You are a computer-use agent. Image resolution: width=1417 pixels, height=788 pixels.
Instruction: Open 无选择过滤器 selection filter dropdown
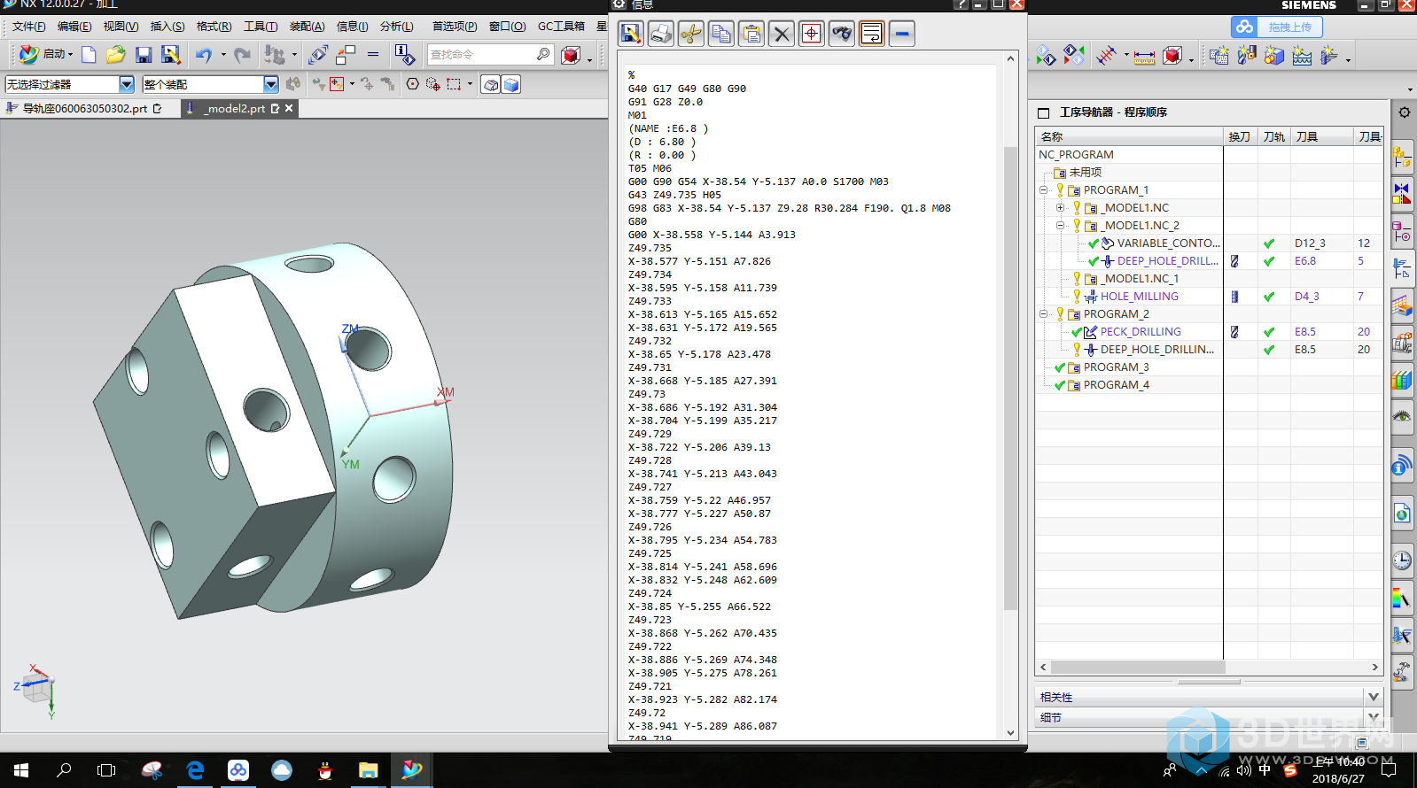click(x=127, y=84)
